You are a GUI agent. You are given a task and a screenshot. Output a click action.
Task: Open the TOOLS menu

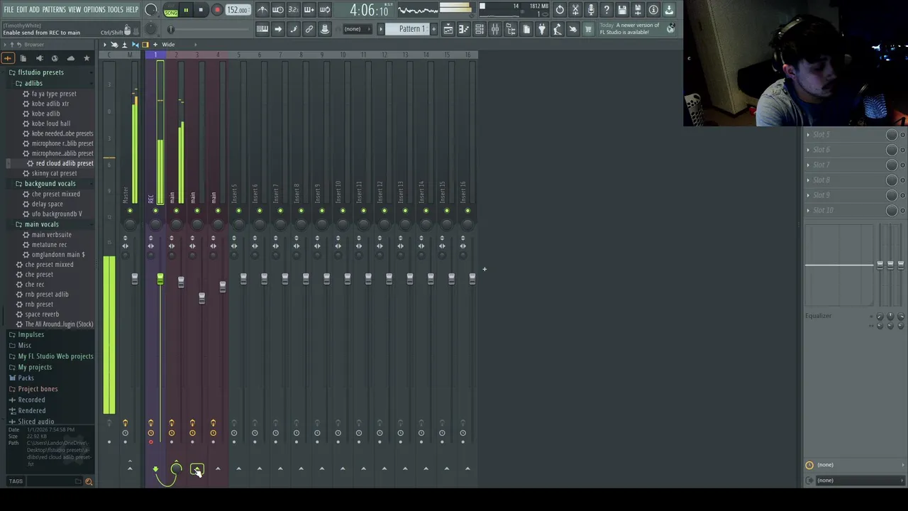[x=115, y=9]
